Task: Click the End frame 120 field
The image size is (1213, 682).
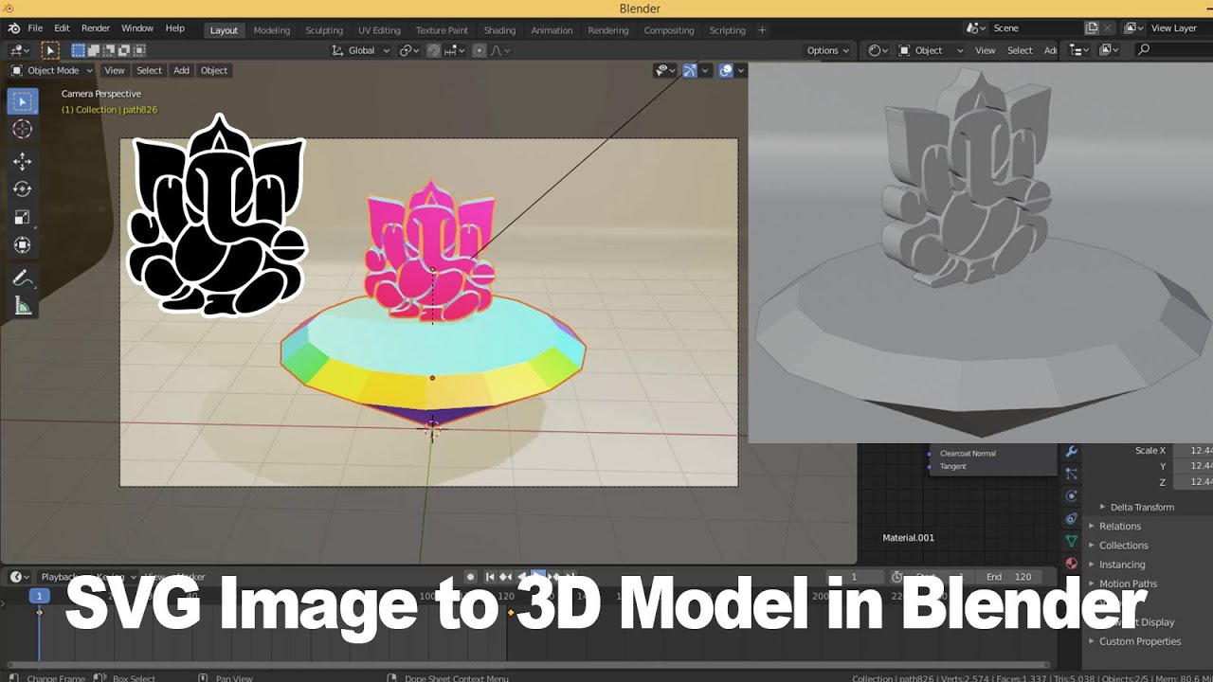Action: (1008, 577)
